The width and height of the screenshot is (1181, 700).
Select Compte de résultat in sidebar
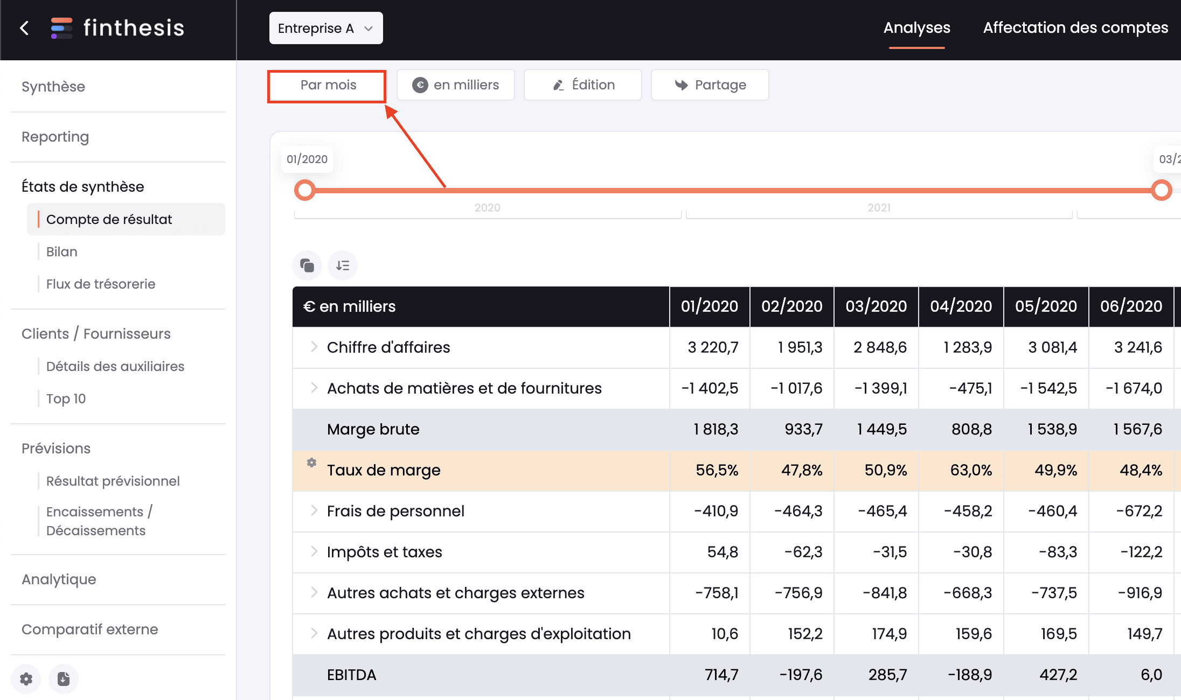[x=126, y=219]
